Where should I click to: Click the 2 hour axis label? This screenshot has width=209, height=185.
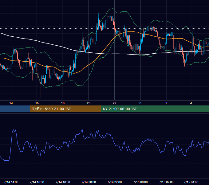166,103
